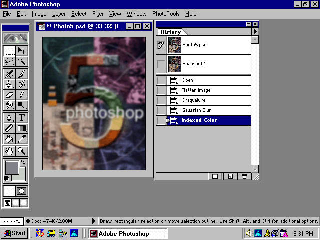Set history brush source to Open state
This screenshot has height=240, width=320.
[161, 80]
